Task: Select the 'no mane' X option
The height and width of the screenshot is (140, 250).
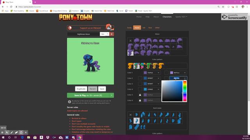Action: 130,41
